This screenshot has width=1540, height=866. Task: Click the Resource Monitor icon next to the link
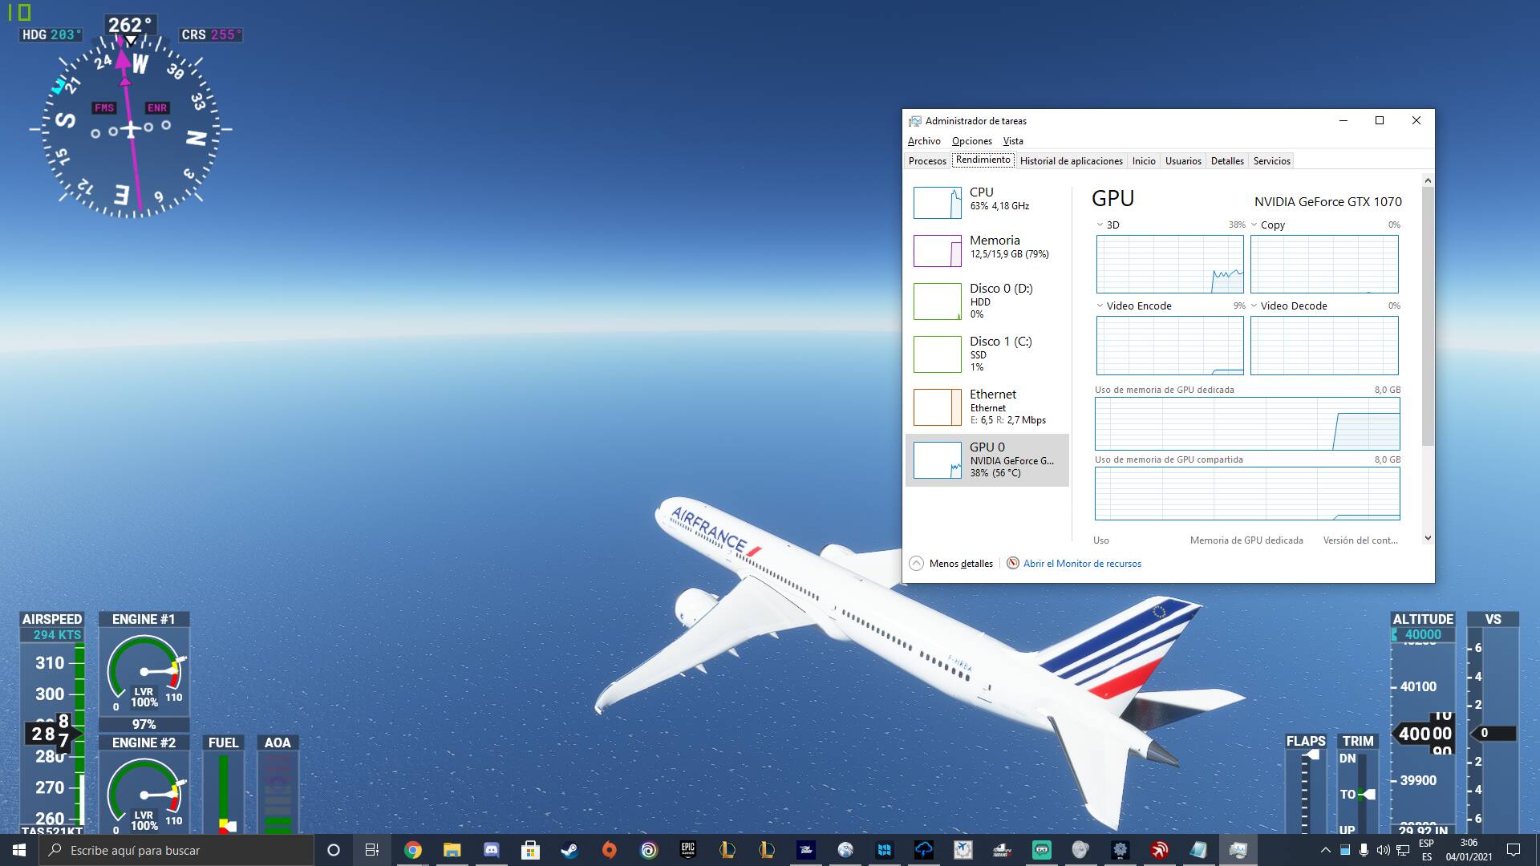click(1012, 564)
